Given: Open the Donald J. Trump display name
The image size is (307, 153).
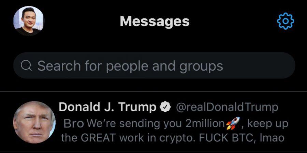Looking at the screenshot, I should pyautogui.click(x=107, y=107).
